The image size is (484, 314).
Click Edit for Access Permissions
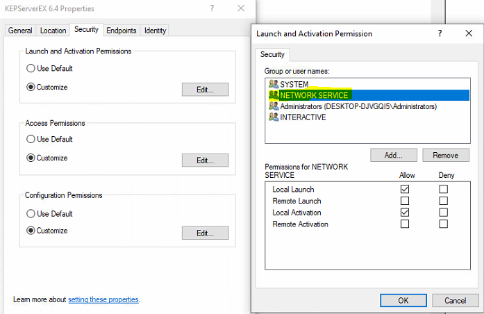pyautogui.click(x=206, y=160)
